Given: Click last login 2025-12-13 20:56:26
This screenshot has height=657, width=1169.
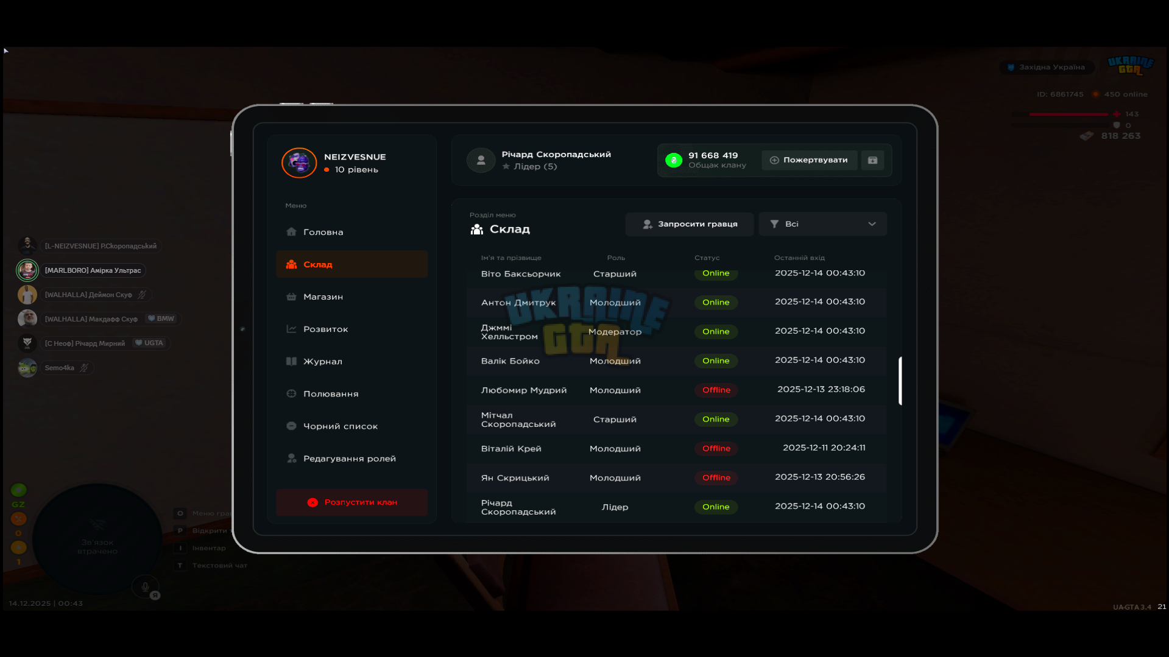Looking at the screenshot, I should (819, 477).
